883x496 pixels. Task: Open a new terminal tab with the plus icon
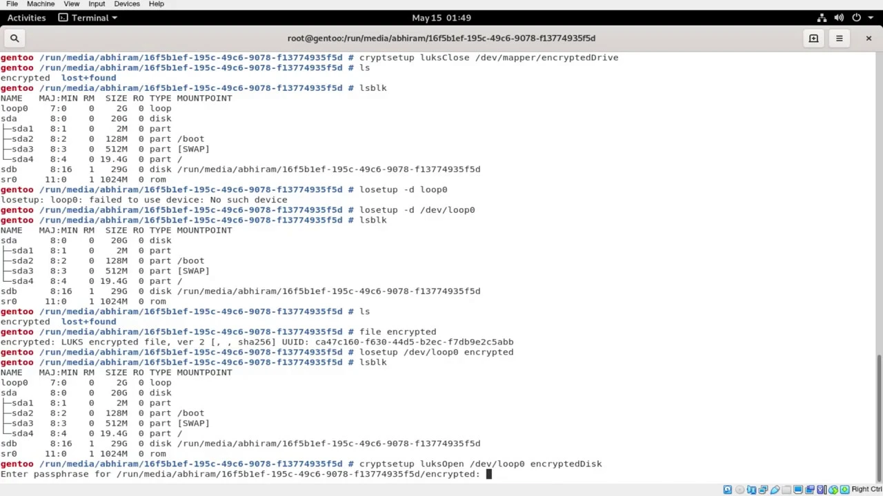[x=813, y=38]
